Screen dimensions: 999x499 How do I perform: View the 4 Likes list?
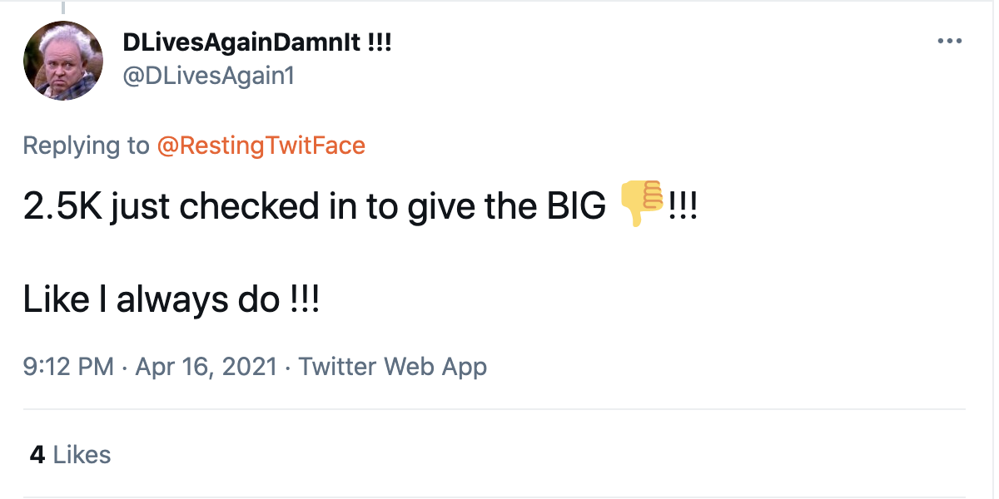[70, 455]
